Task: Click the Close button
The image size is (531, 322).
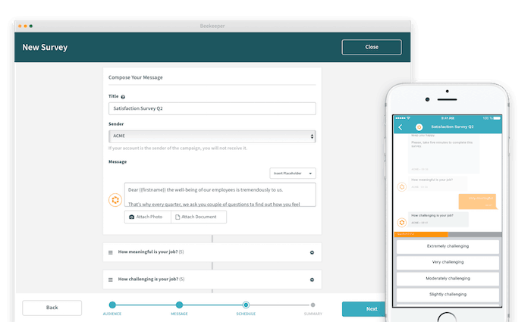Action: 371,47
